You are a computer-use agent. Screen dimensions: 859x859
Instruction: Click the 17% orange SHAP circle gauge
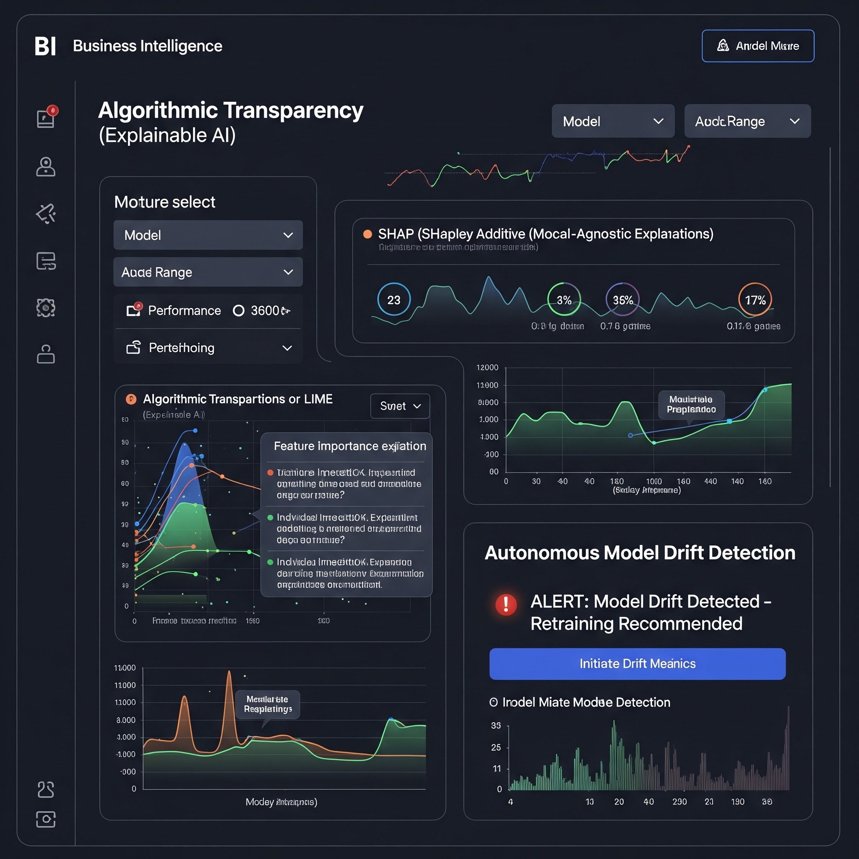point(755,299)
